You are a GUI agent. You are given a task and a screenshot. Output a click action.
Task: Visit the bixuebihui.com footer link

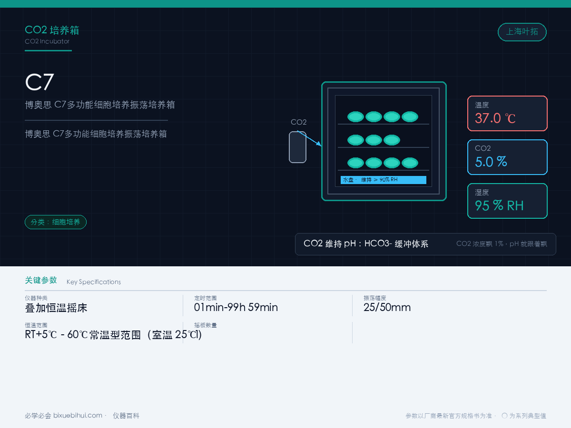point(78,415)
